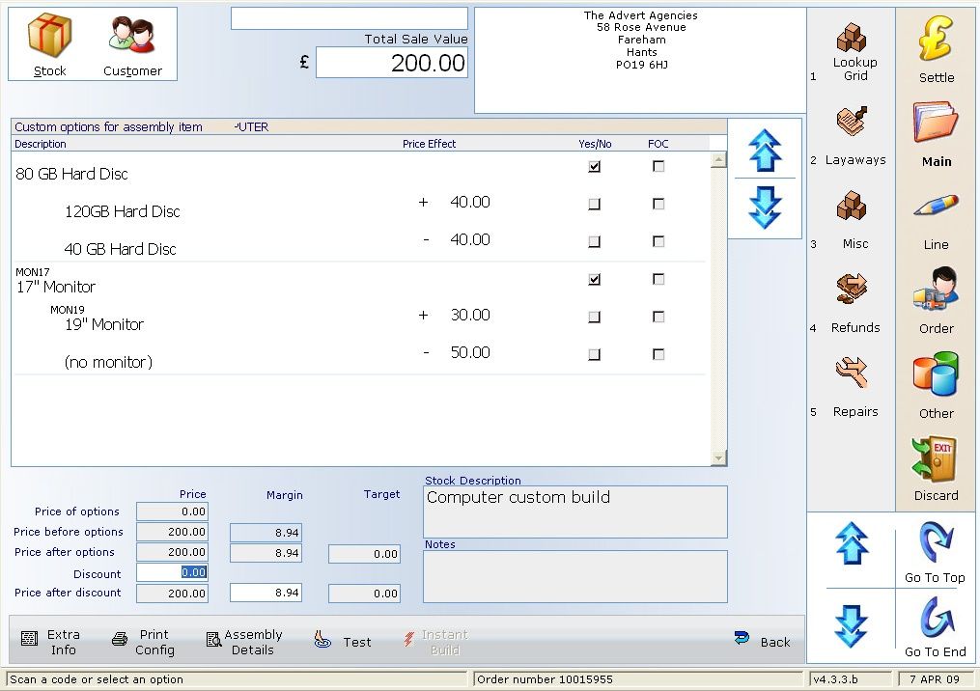Open the Stock screen
The width and height of the screenshot is (980, 691).
point(49,42)
